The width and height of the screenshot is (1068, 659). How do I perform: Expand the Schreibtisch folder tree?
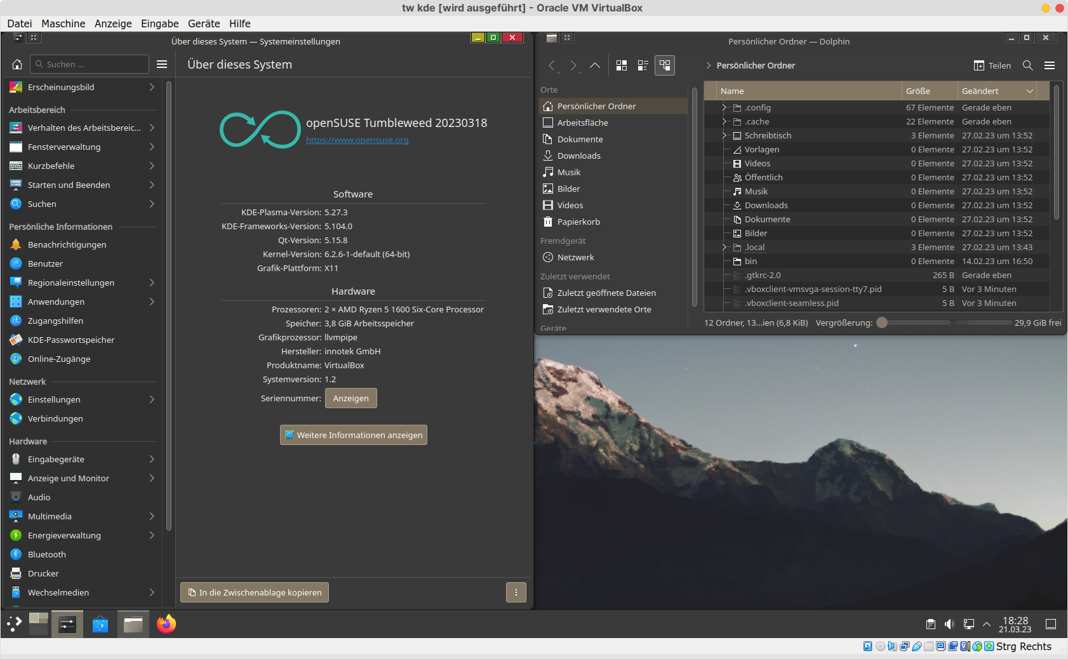coord(724,135)
